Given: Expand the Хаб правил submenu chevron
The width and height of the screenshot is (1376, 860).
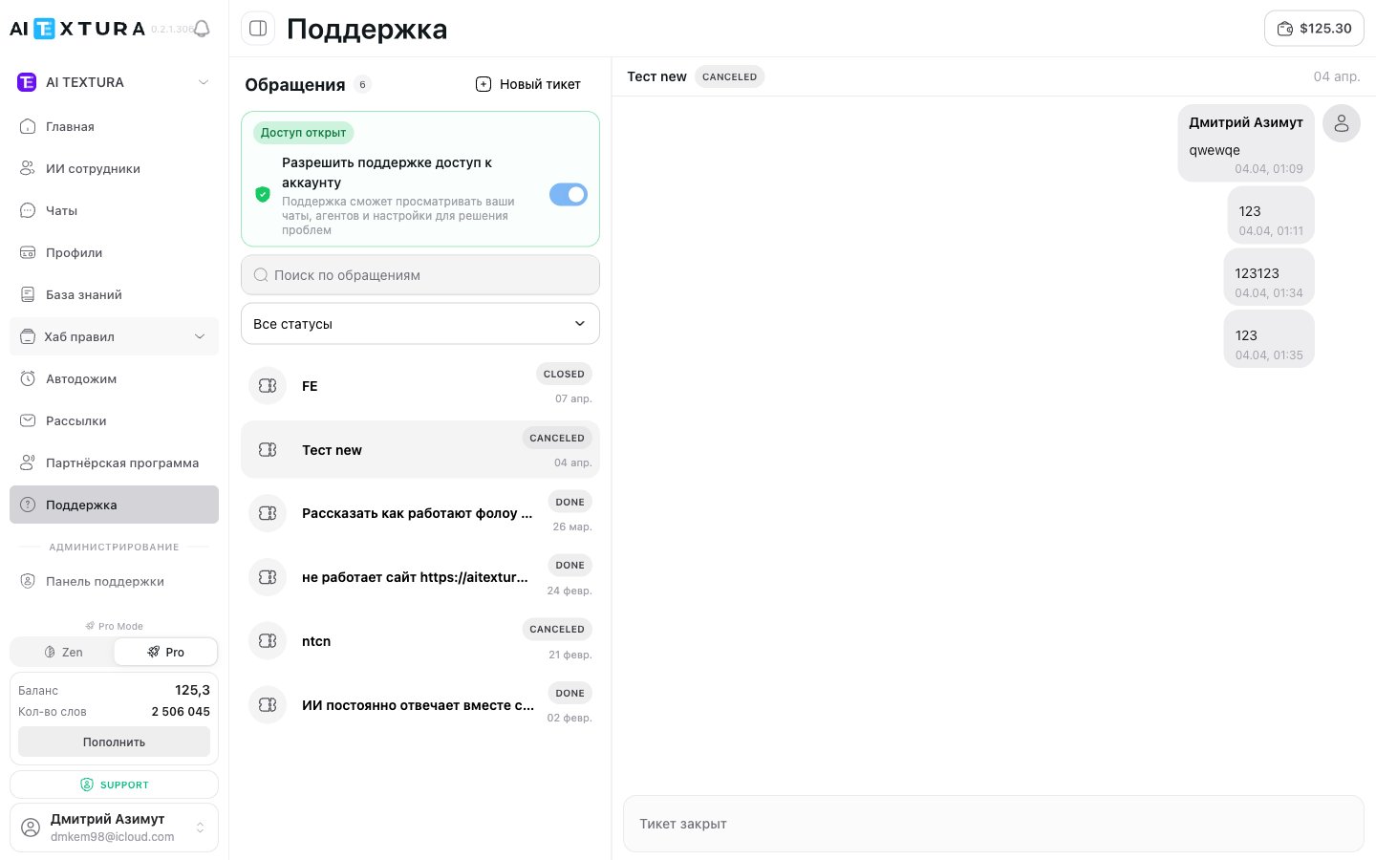Looking at the screenshot, I should 200,336.
